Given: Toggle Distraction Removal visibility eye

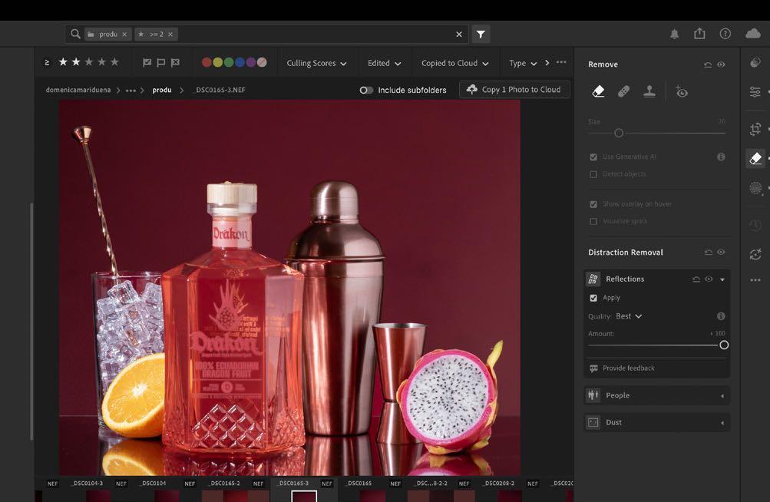Looking at the screenshot, I should click(x=721, y=253).
